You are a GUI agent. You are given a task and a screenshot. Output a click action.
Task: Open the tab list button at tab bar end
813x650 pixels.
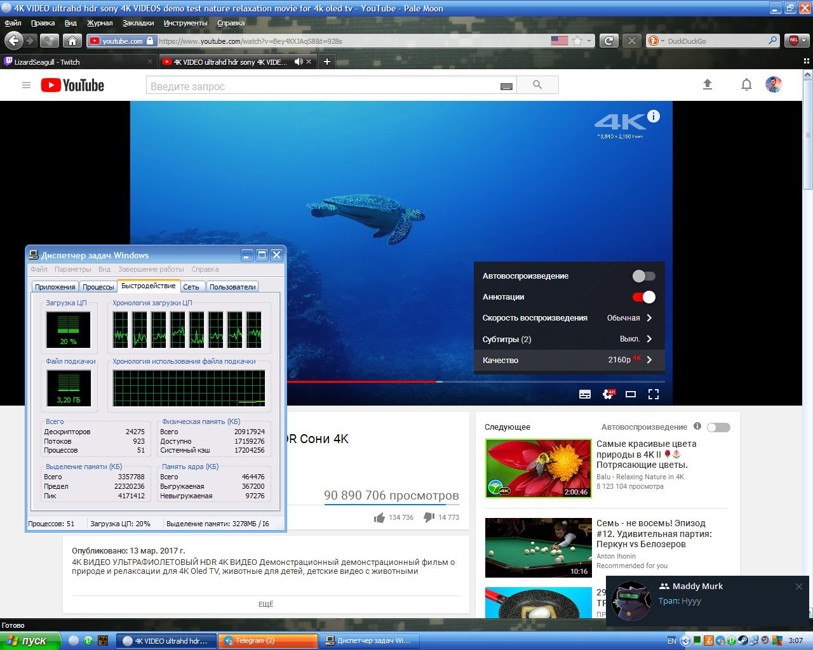point(807,62)
